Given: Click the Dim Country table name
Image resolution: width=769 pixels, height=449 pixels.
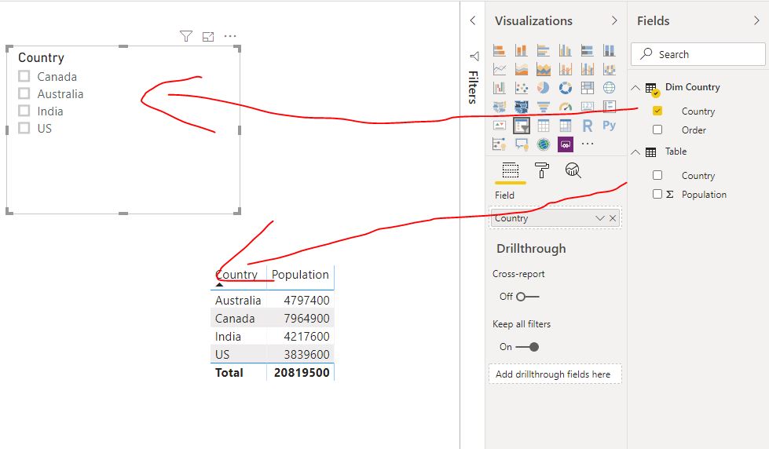Looking at the screenshot, I should coord(693,87).
